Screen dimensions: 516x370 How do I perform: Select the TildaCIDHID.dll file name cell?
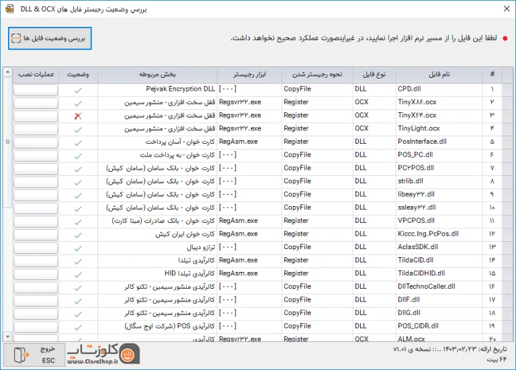click(439, 273)
